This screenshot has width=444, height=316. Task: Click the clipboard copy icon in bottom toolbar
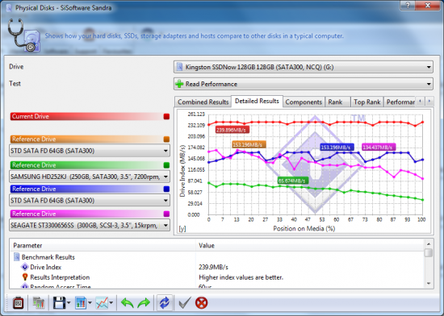pos(18,303)
